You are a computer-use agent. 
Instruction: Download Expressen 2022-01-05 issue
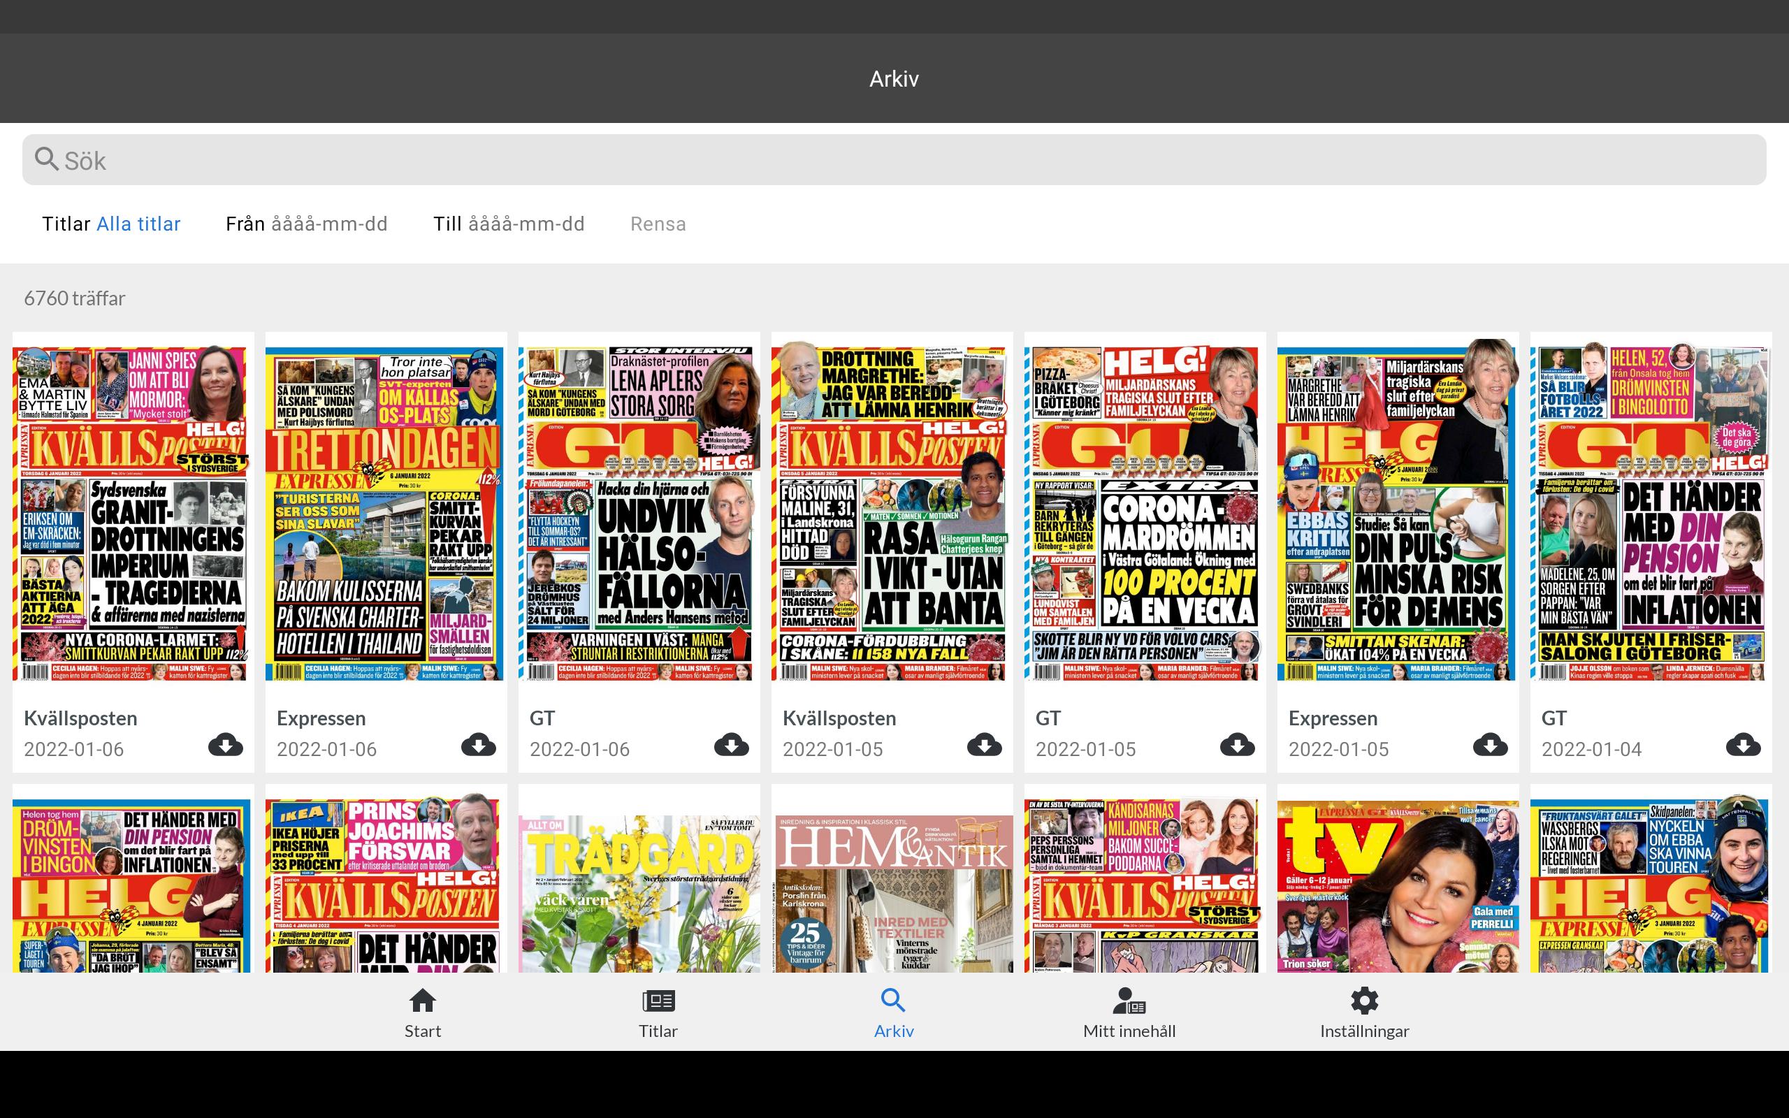1491,745
